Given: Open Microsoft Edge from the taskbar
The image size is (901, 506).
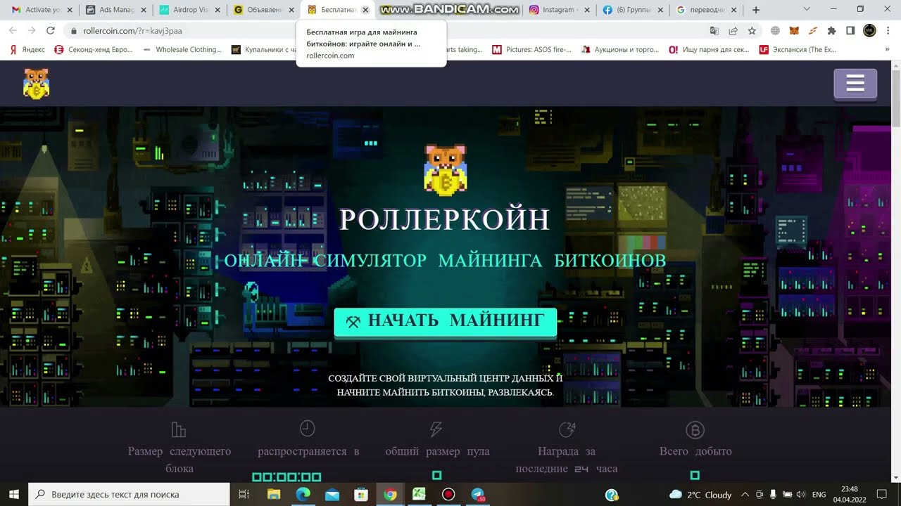Looking at the screenshot, I should pyautogui.click(x=303, y=494).
